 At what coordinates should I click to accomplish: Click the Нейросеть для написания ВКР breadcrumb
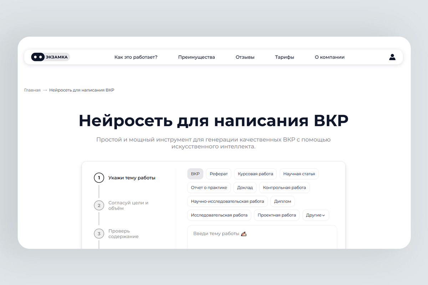(x=82, y=90)
